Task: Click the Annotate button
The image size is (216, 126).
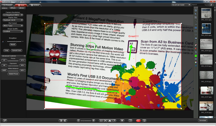Action: point(203,121)
